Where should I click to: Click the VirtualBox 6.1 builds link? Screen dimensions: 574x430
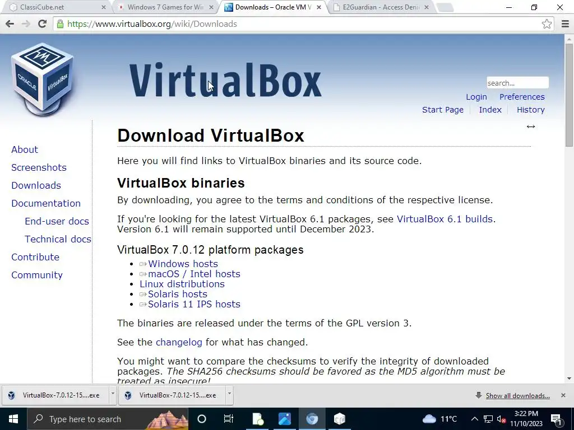click(445, 219)
